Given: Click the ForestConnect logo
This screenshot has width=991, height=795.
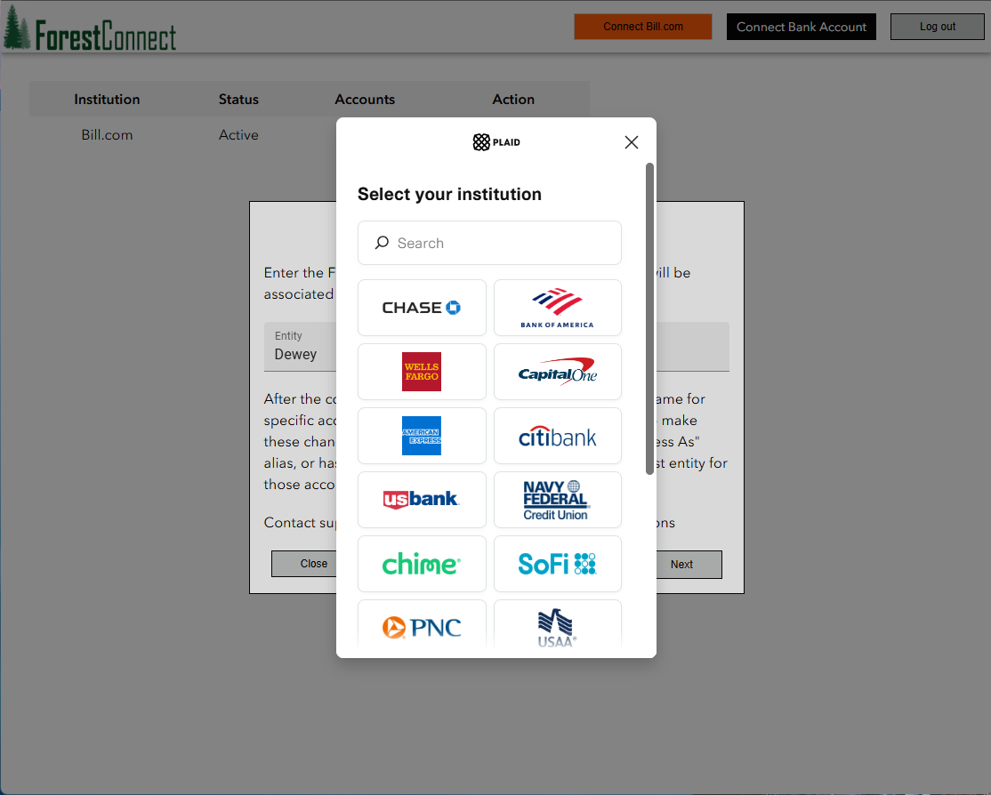Looking at the screenshot, I should tap(90, 29).
